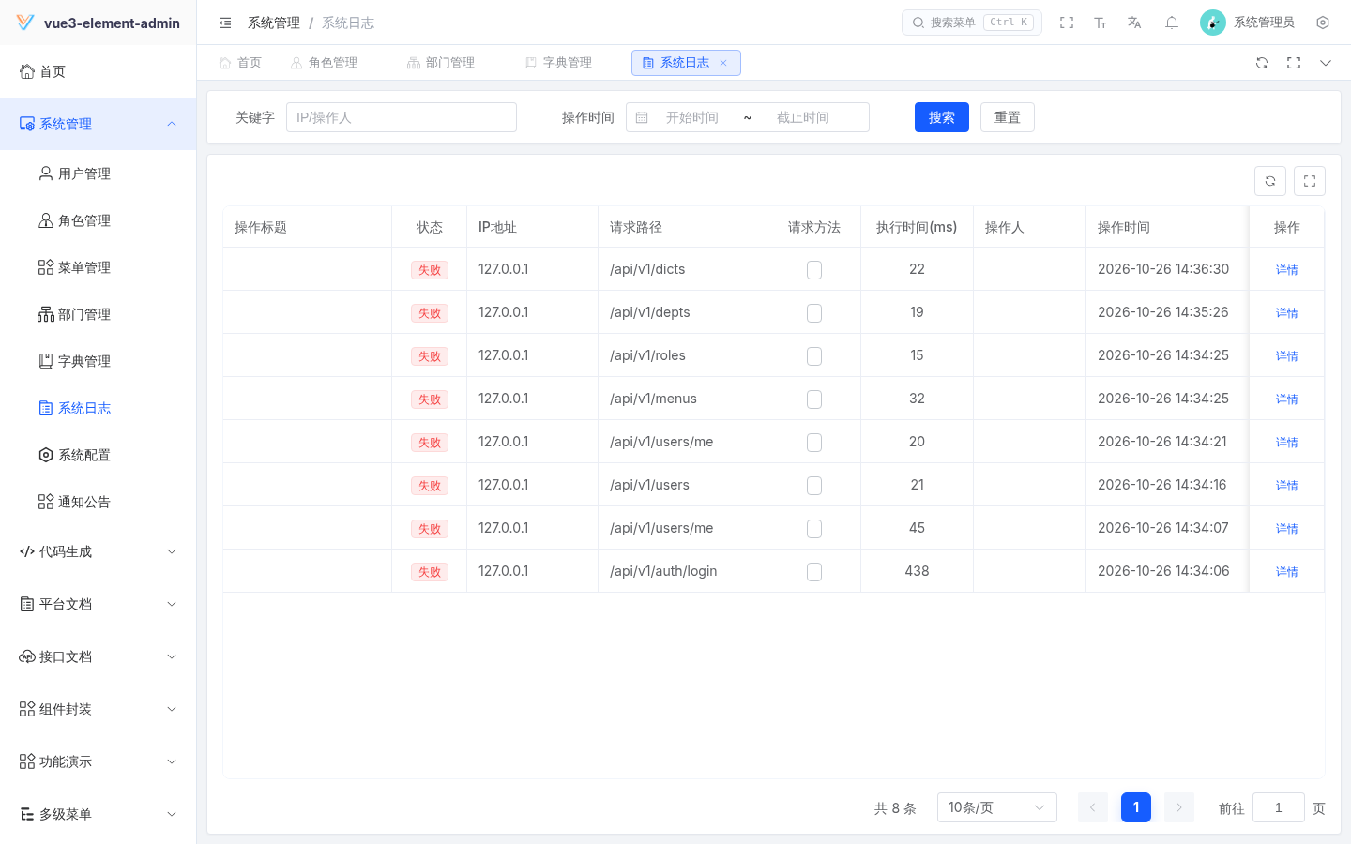Open the settings gear at top right
The height and width of the screenshot is (844, 1351).
click(1323, 23)
